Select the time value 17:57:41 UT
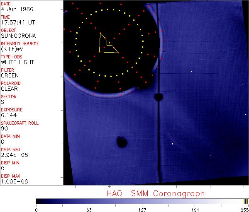Viewport: 249px width, 212px height. [x=17, y=22]
